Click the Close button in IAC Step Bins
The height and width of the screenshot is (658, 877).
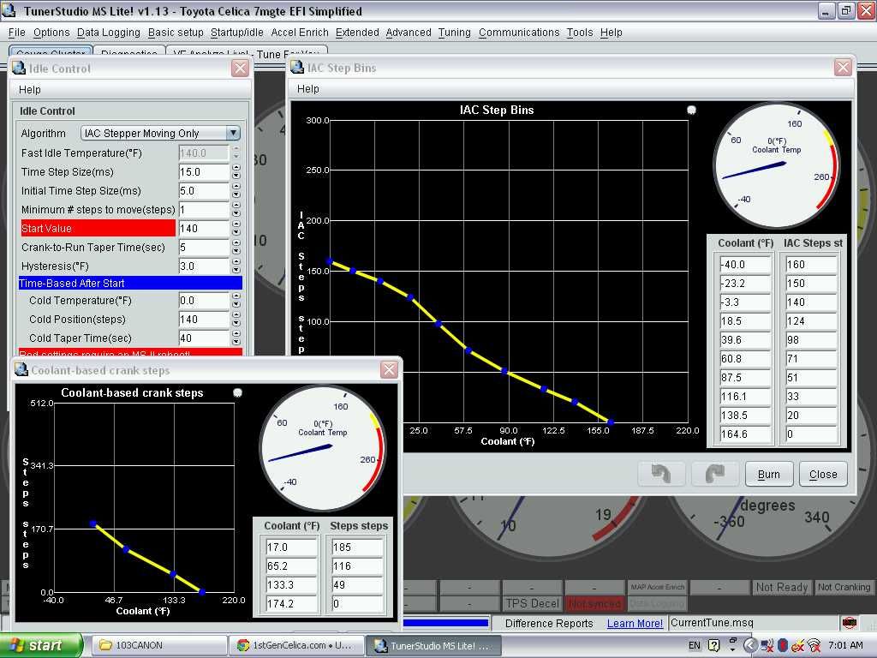click(823, 474)
